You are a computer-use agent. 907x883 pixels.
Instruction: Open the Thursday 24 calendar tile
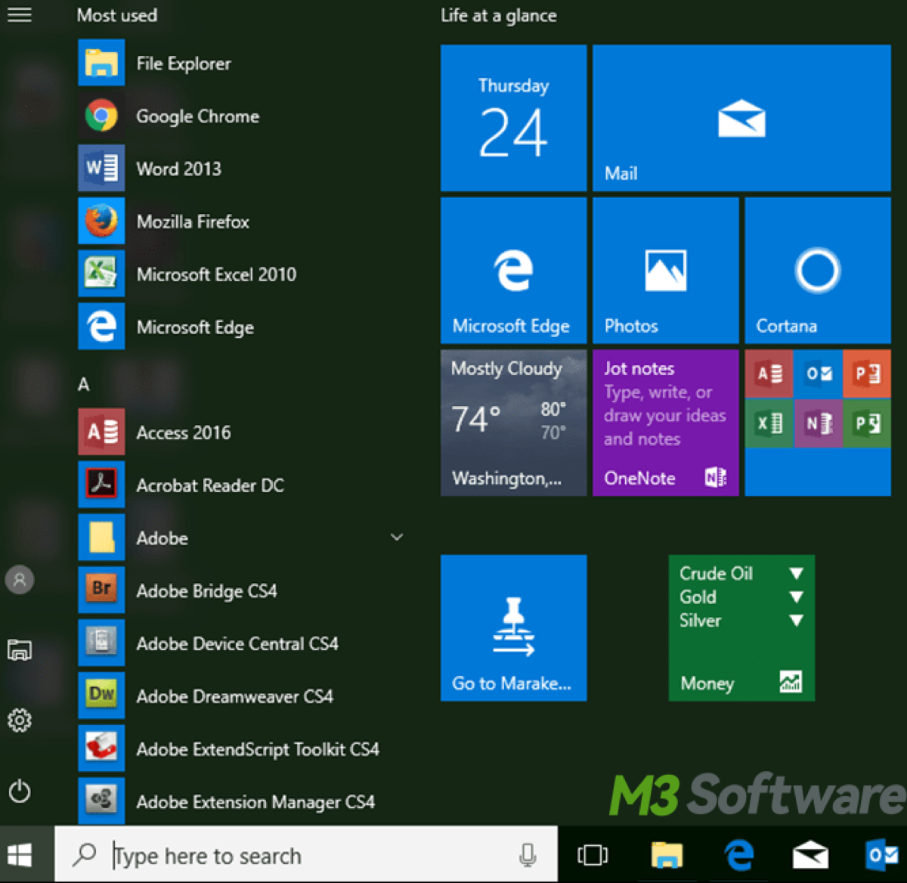coord(513,118)
